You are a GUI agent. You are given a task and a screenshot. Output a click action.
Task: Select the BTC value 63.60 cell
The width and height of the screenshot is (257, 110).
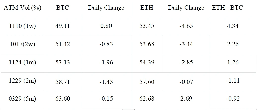[x=63, y=99]
